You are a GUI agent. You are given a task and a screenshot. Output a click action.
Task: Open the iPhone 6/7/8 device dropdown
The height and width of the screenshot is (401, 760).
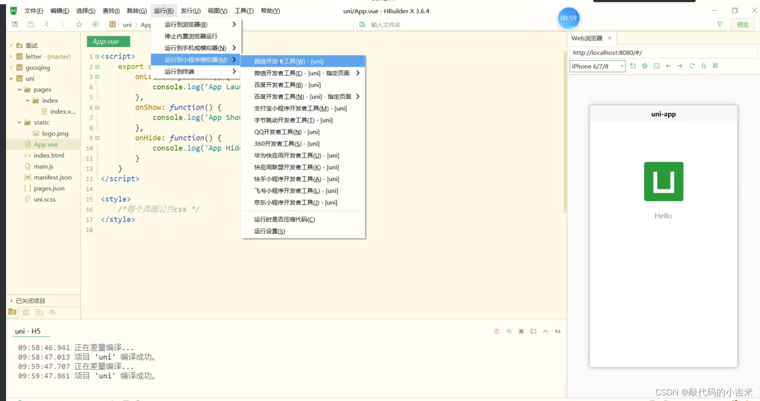tap(598, 66)
